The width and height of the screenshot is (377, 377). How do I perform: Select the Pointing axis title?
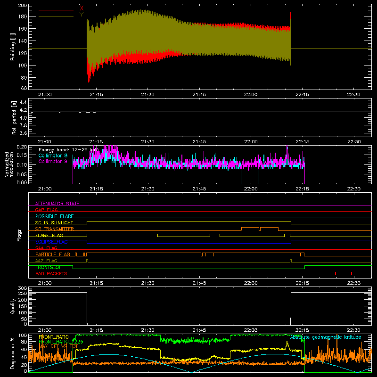[x=13, y=47]
